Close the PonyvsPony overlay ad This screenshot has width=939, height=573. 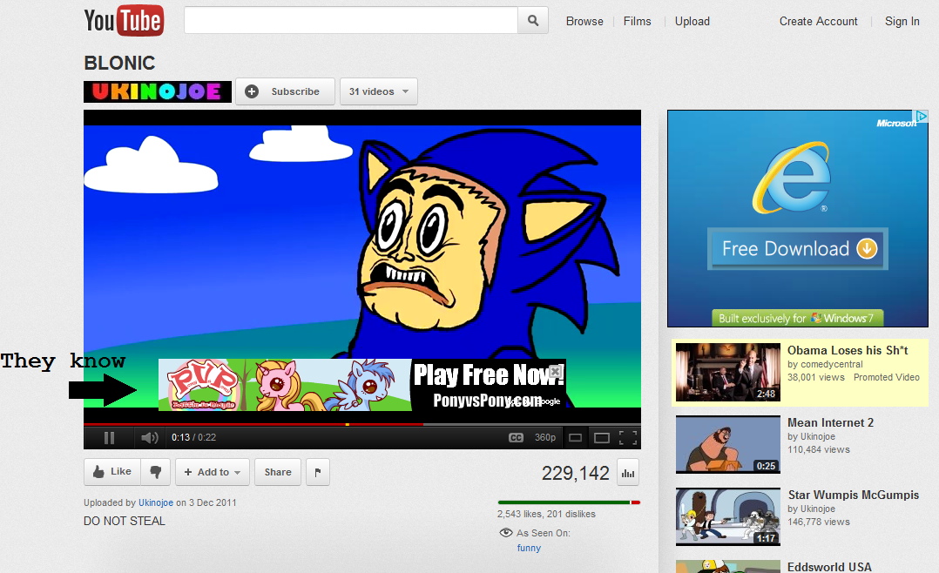point(555,372)
